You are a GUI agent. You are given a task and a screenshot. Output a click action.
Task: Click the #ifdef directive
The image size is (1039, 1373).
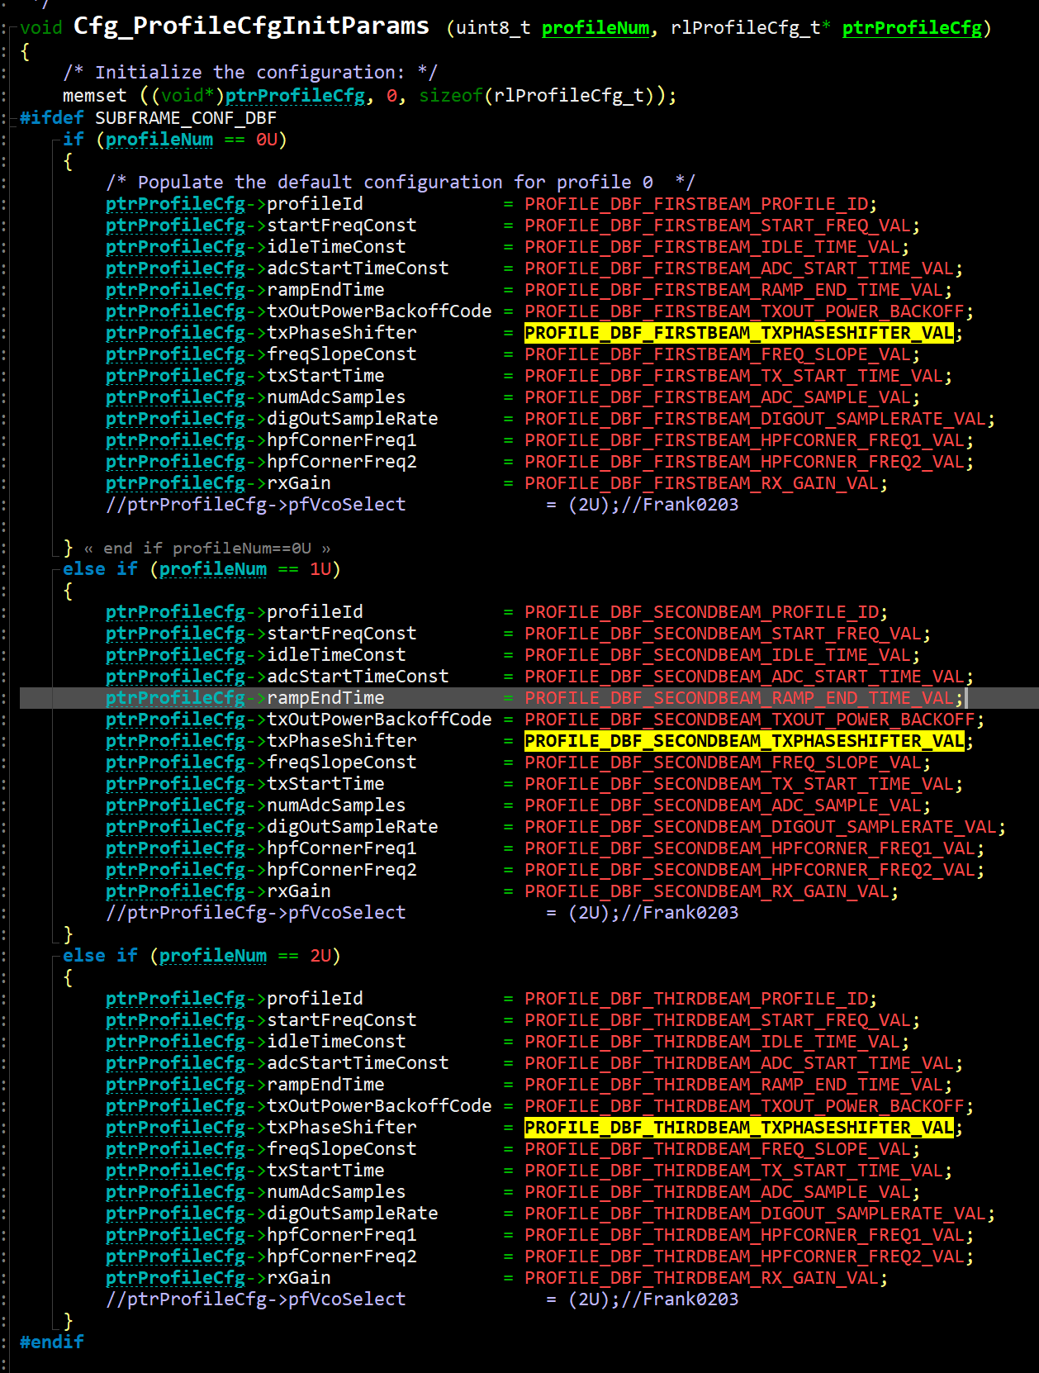coord(51,118)
